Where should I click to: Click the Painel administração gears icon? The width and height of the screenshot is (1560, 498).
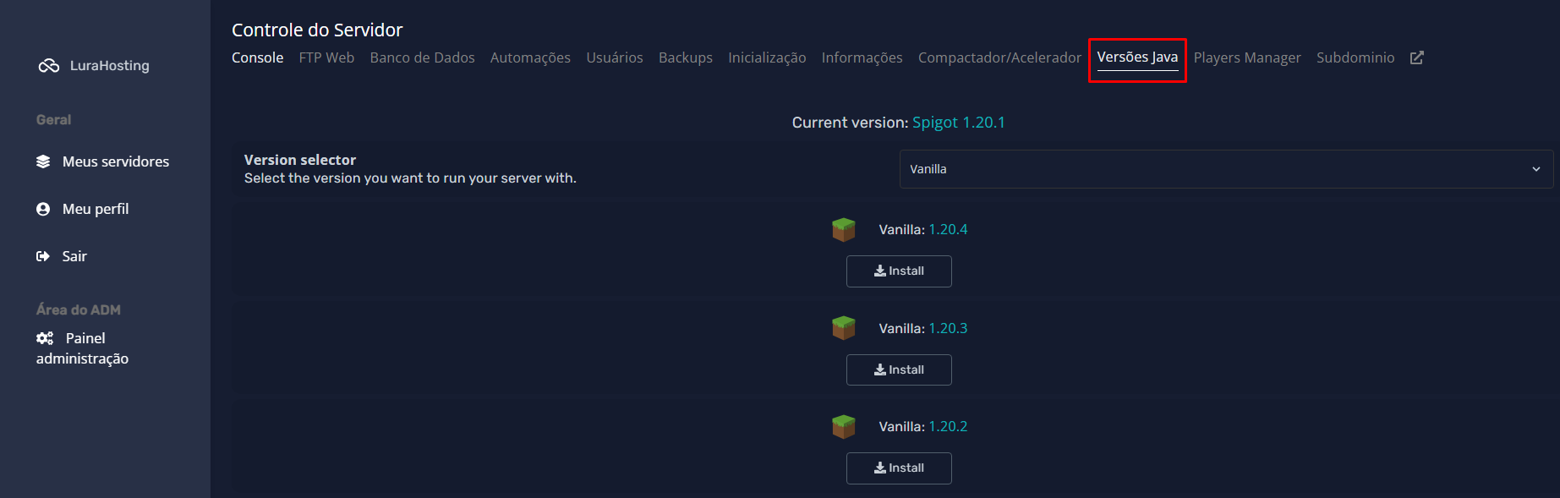tap(45, 338)
